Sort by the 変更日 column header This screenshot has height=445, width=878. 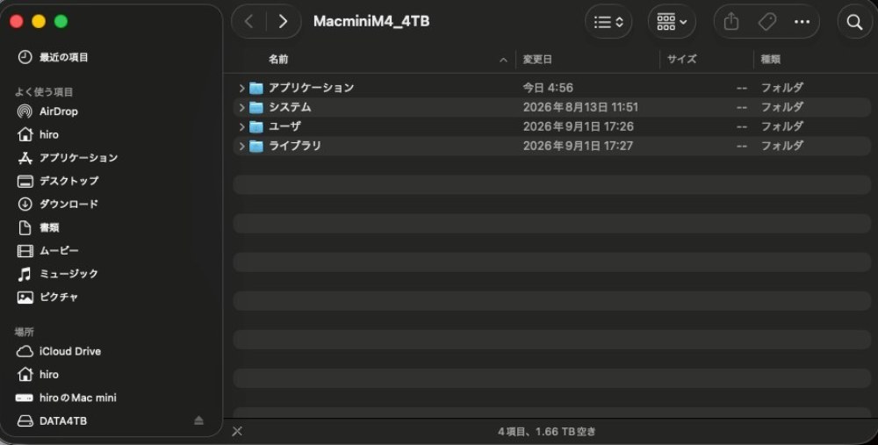coord(537,60)
